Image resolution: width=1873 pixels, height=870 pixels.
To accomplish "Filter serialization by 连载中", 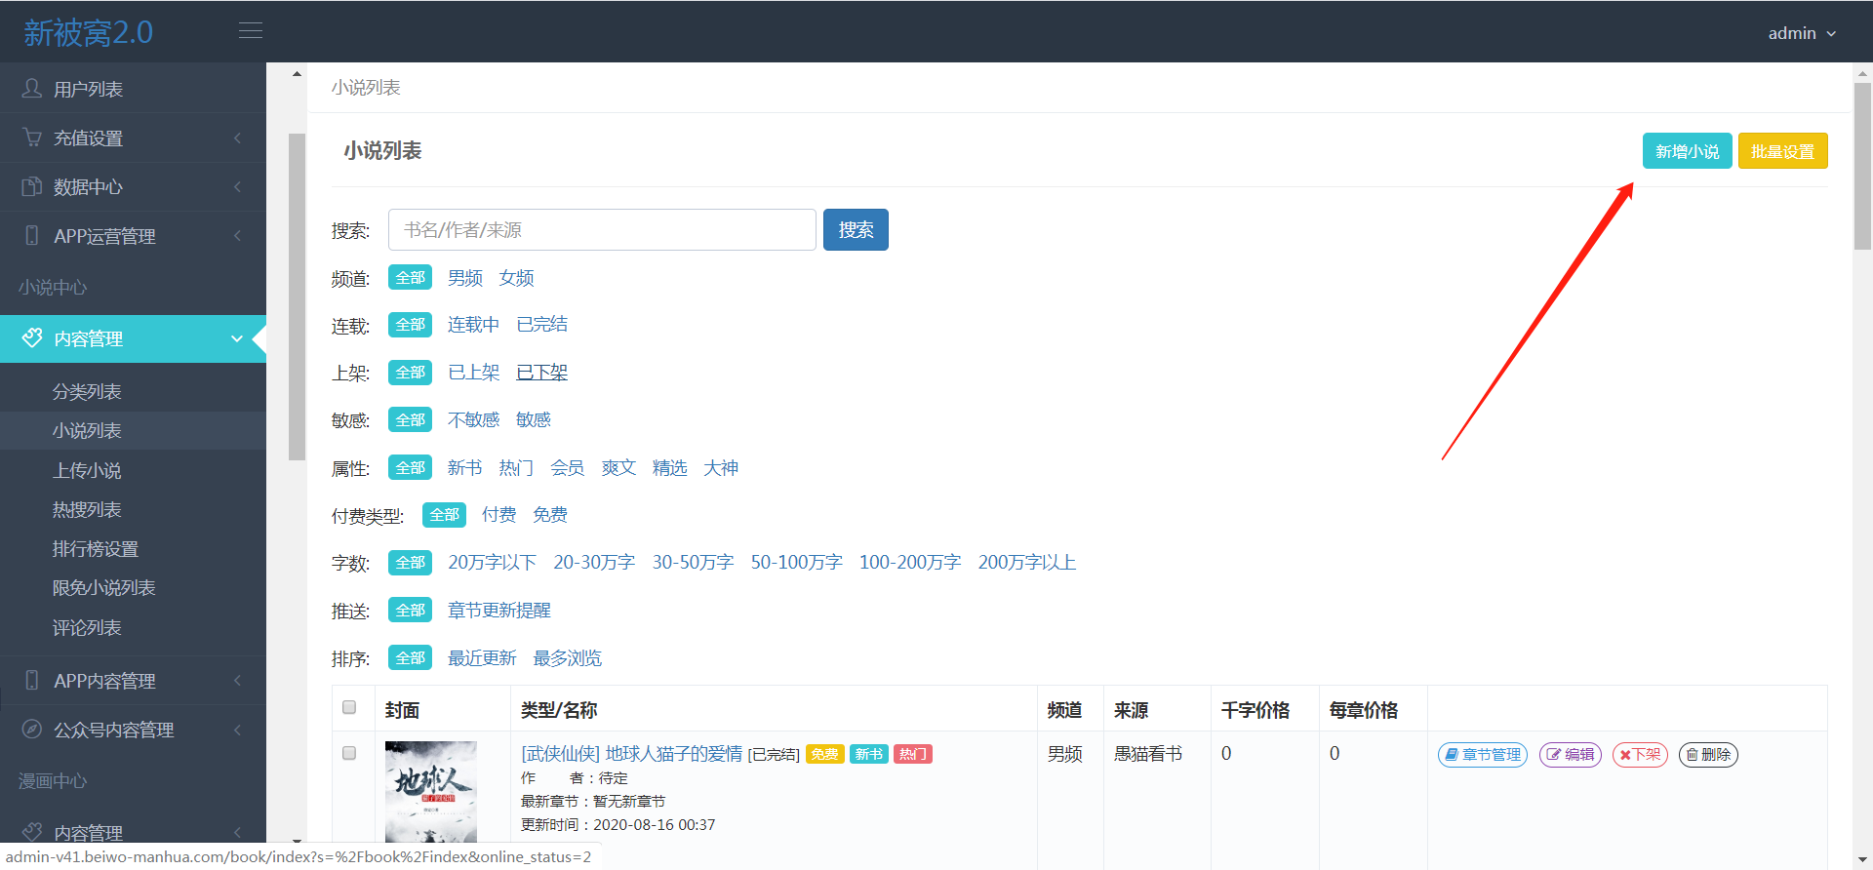I will [x=473, y=325].
